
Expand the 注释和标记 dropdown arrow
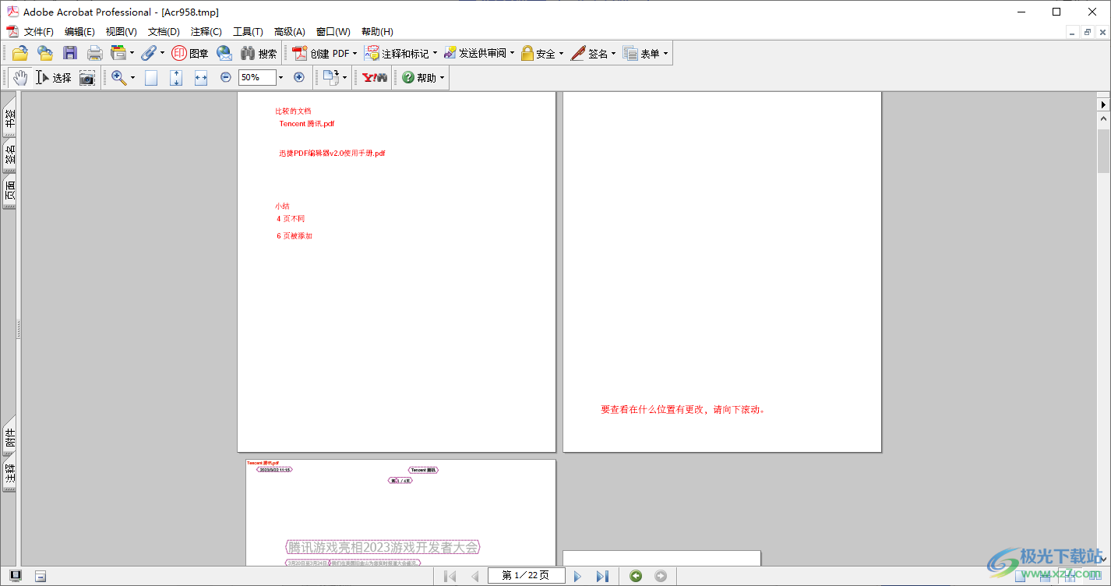pyautogui.click(x=435, y=53)
